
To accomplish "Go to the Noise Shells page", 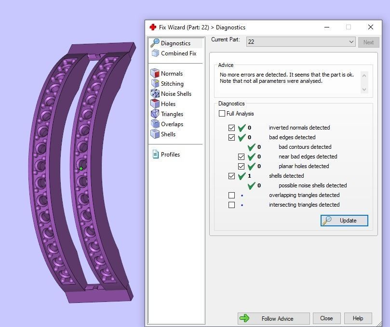I will coord(176,94).
